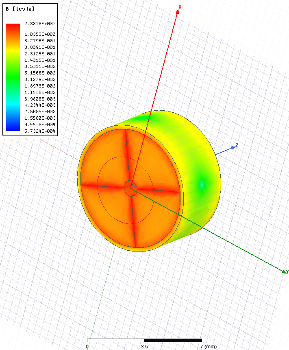Click the green band of the legend color bar
This screenshot has width=289, height=350.
(13, 73)
